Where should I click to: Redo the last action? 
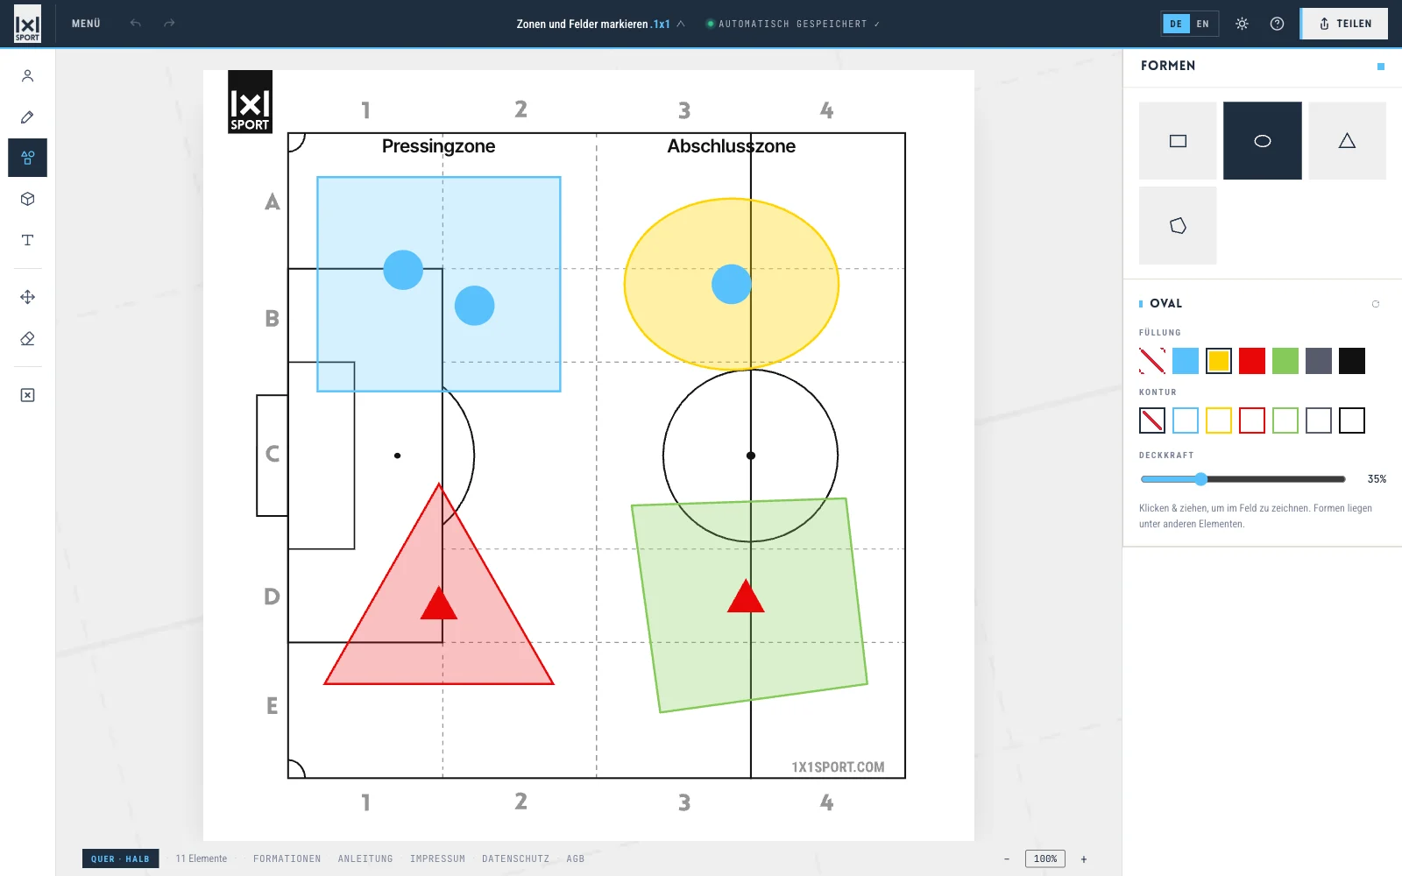point(169,24)
